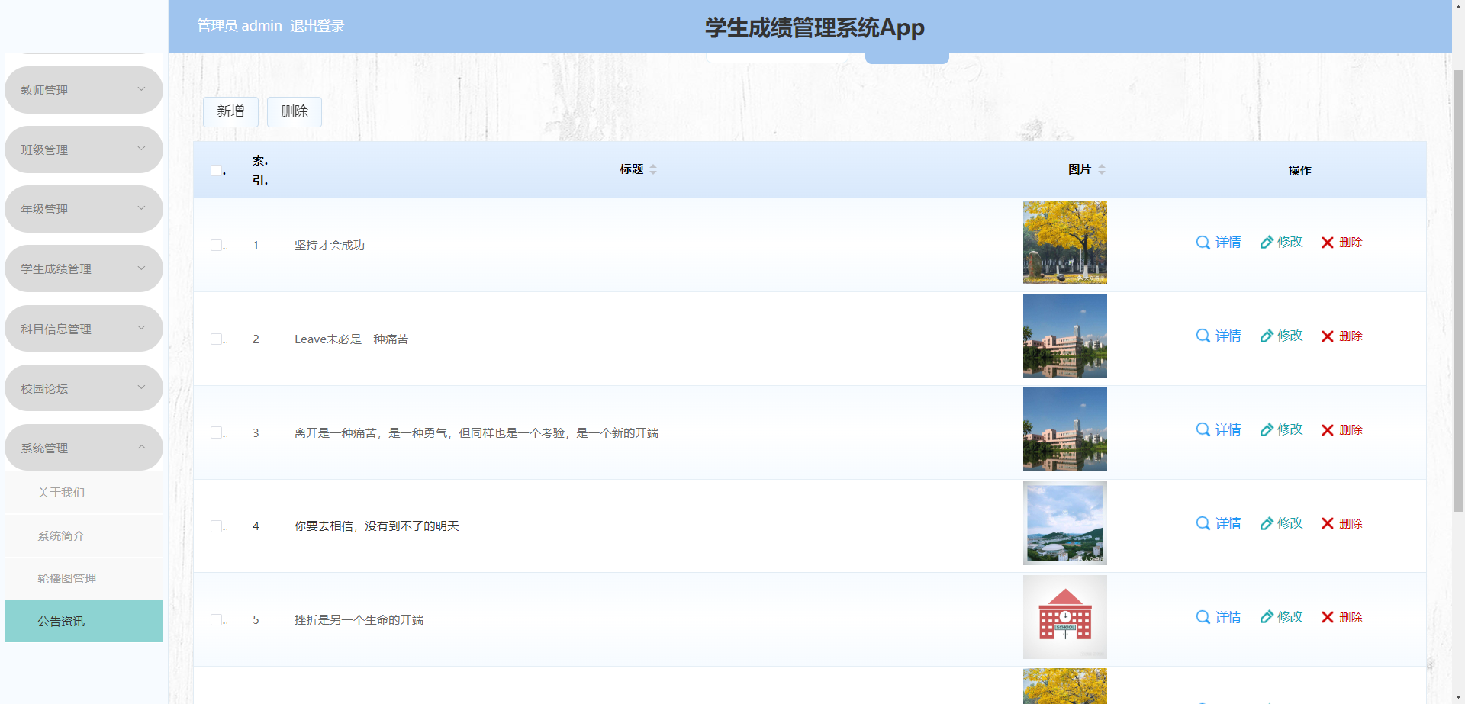The height and width of the screenshot is (704, 1465).
Task: Click the sort arrows beside 标题 column
Action: click(655, 169)
